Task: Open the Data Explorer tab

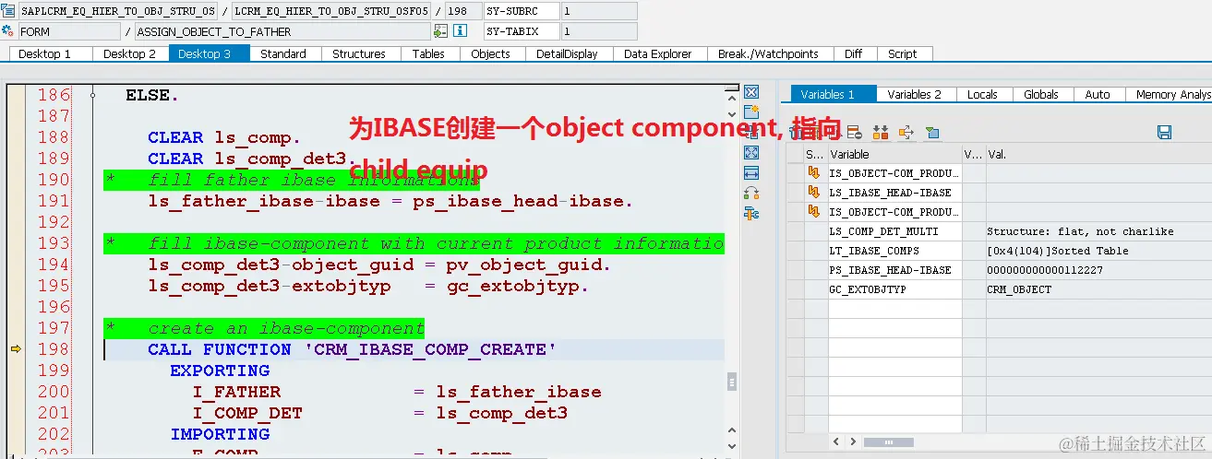Action: pos(658,53)
